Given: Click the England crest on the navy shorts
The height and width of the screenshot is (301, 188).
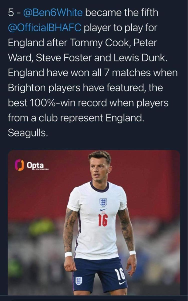Looking at the screenshot, I should click(x=79, y=280).
